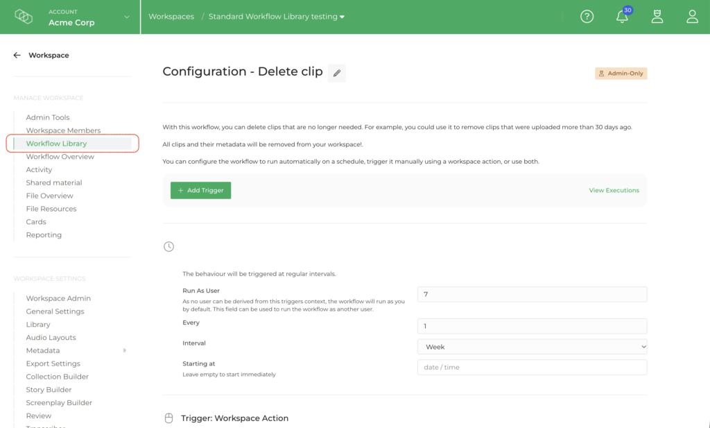
Task: Open File Resources in sidebar
Action: 51,209
